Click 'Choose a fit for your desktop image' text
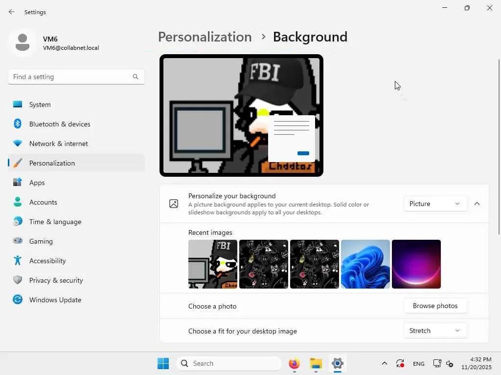 click(x=243, y=331)
